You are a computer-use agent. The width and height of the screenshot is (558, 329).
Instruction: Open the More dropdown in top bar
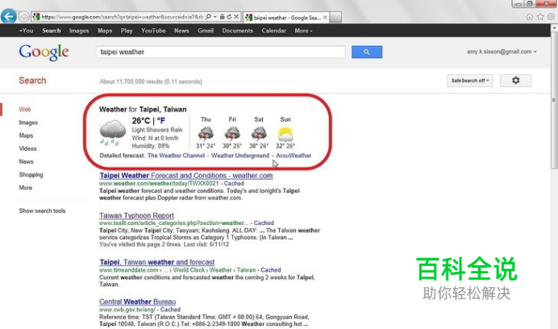tap(303, 31)
